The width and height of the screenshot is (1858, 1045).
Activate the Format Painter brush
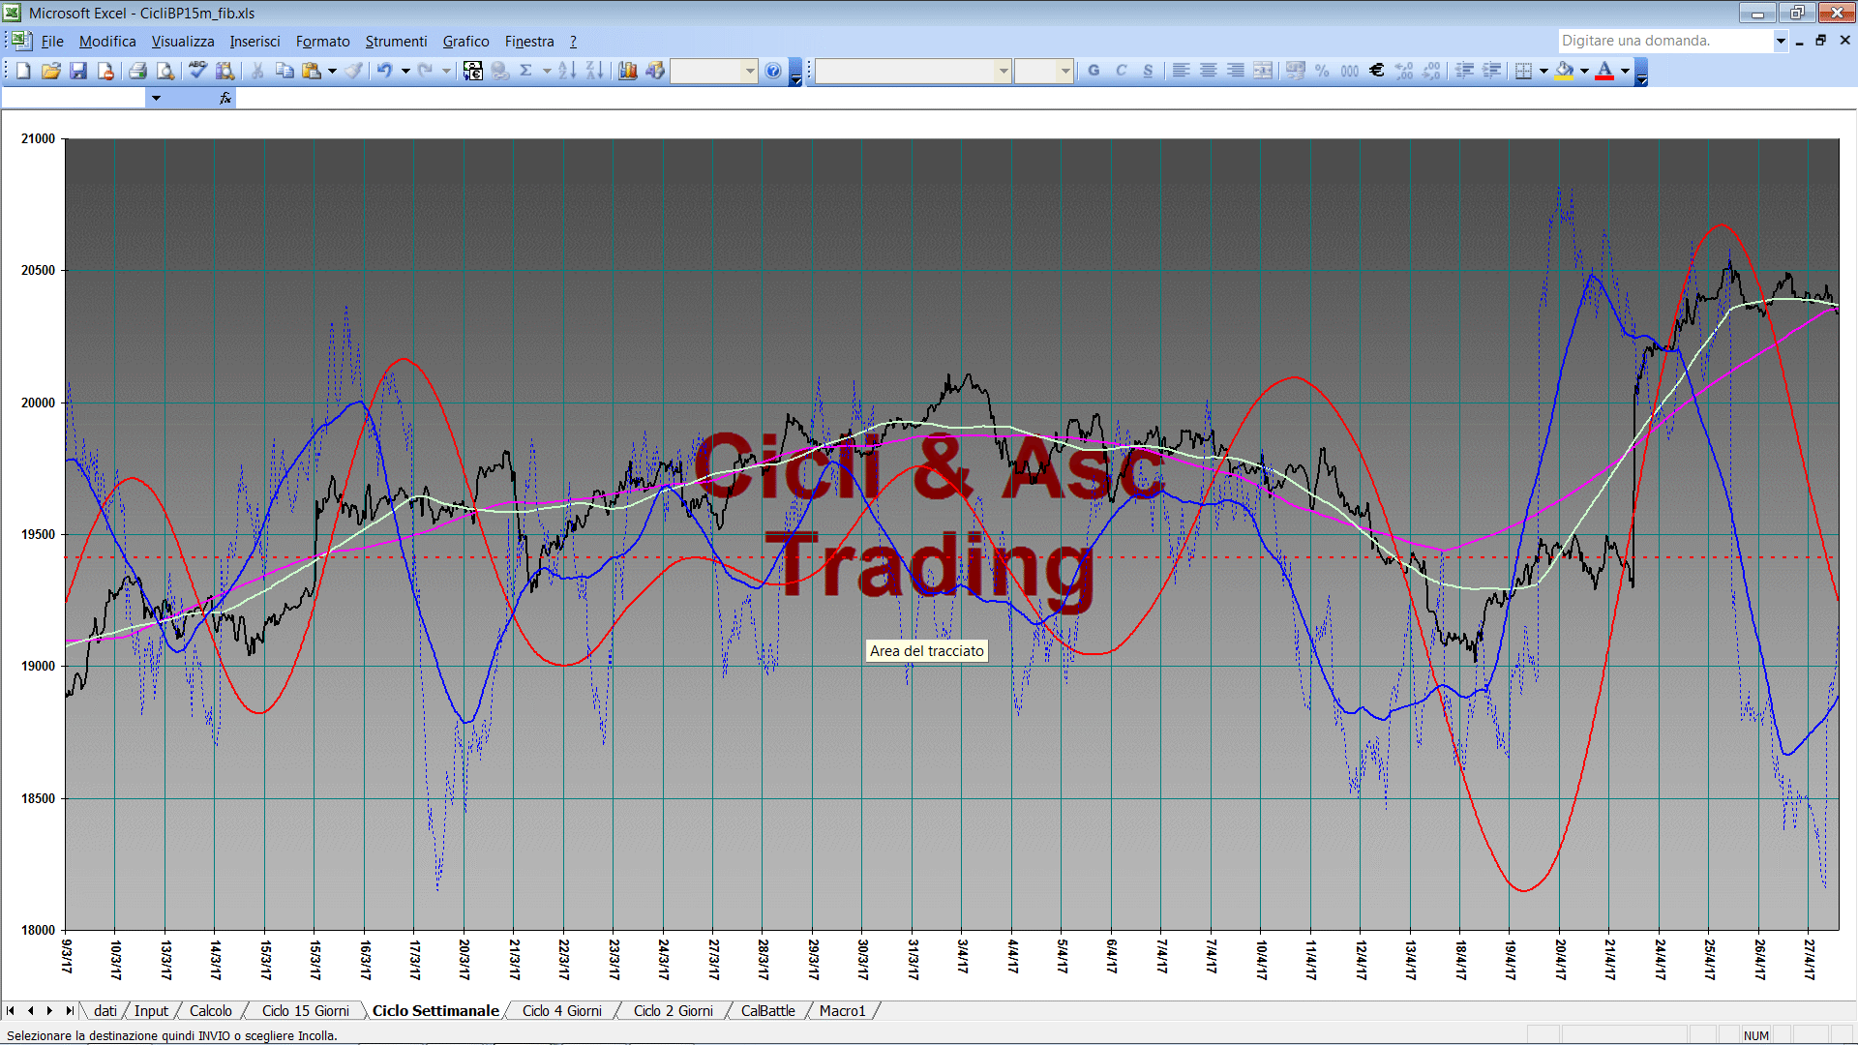tap(354, 71)
